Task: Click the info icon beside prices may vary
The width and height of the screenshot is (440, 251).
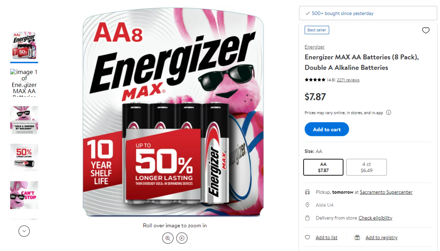Action: tap(389, 113)
